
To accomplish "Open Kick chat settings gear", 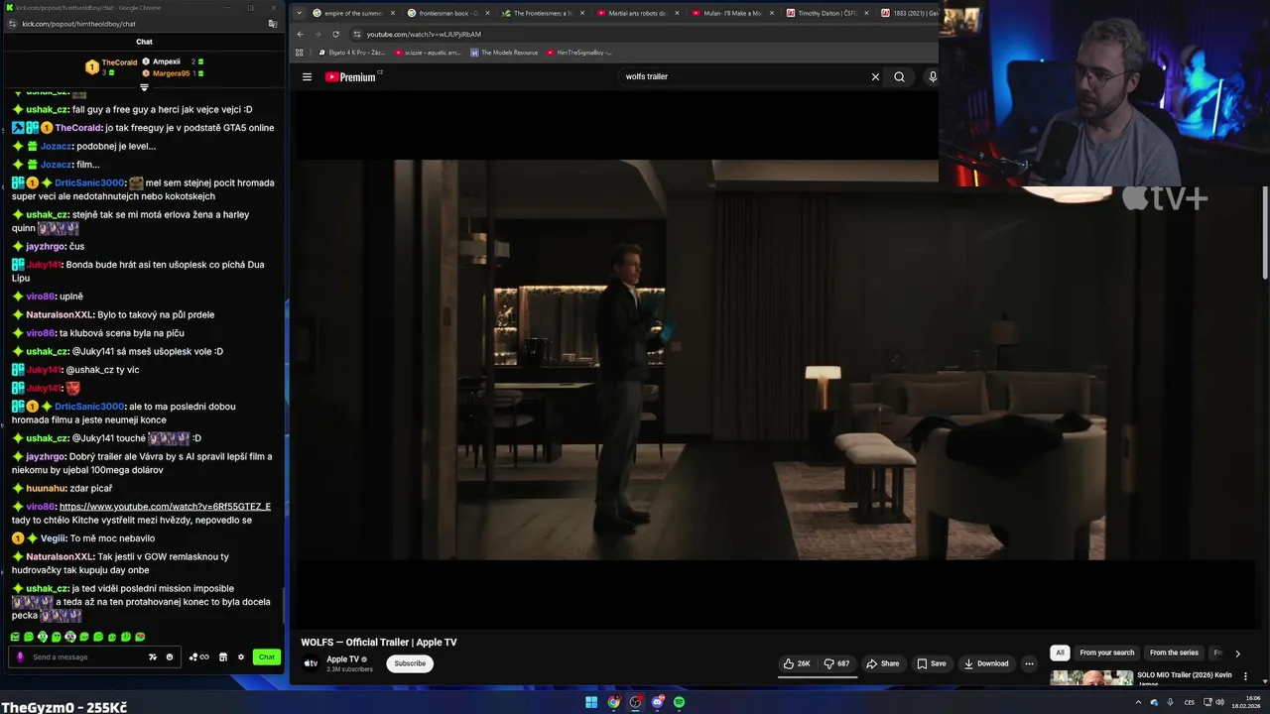I will pyautogui.click(x=240, y=656).
